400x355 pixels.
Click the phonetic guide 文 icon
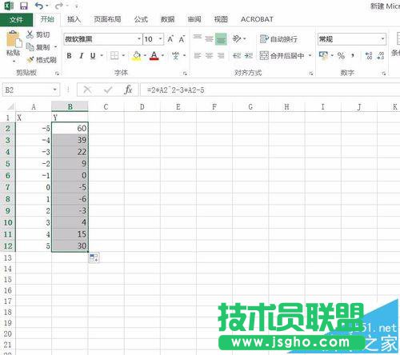tap(175, 56)
